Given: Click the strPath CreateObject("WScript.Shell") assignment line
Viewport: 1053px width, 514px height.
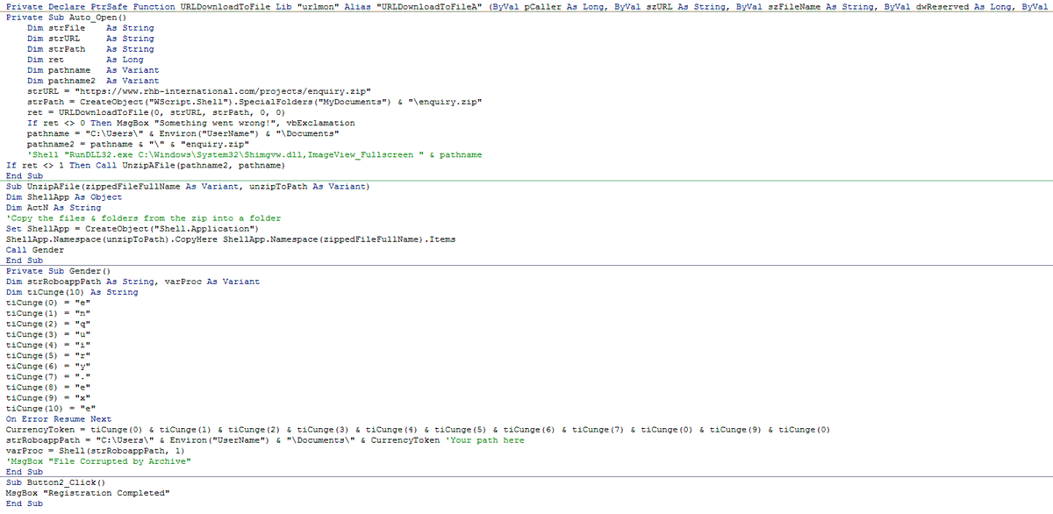Looking at the screenshot, I should pyautogui.click(x=254, y=102).
